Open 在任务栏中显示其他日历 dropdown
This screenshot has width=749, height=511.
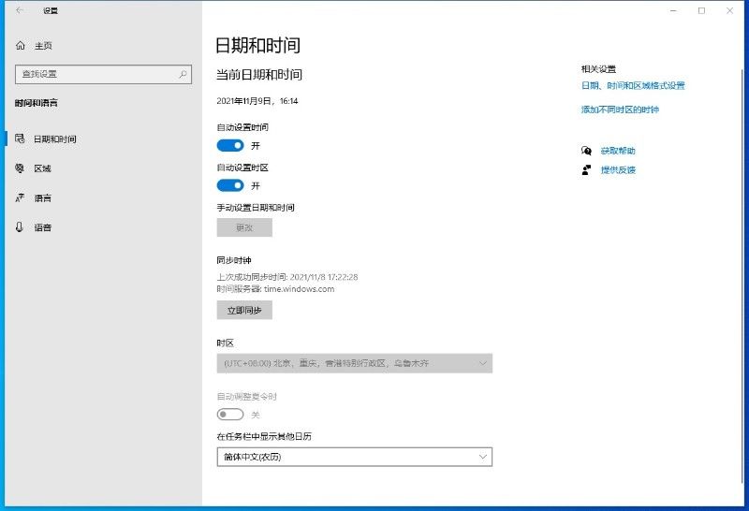click(x=355, y=457)
